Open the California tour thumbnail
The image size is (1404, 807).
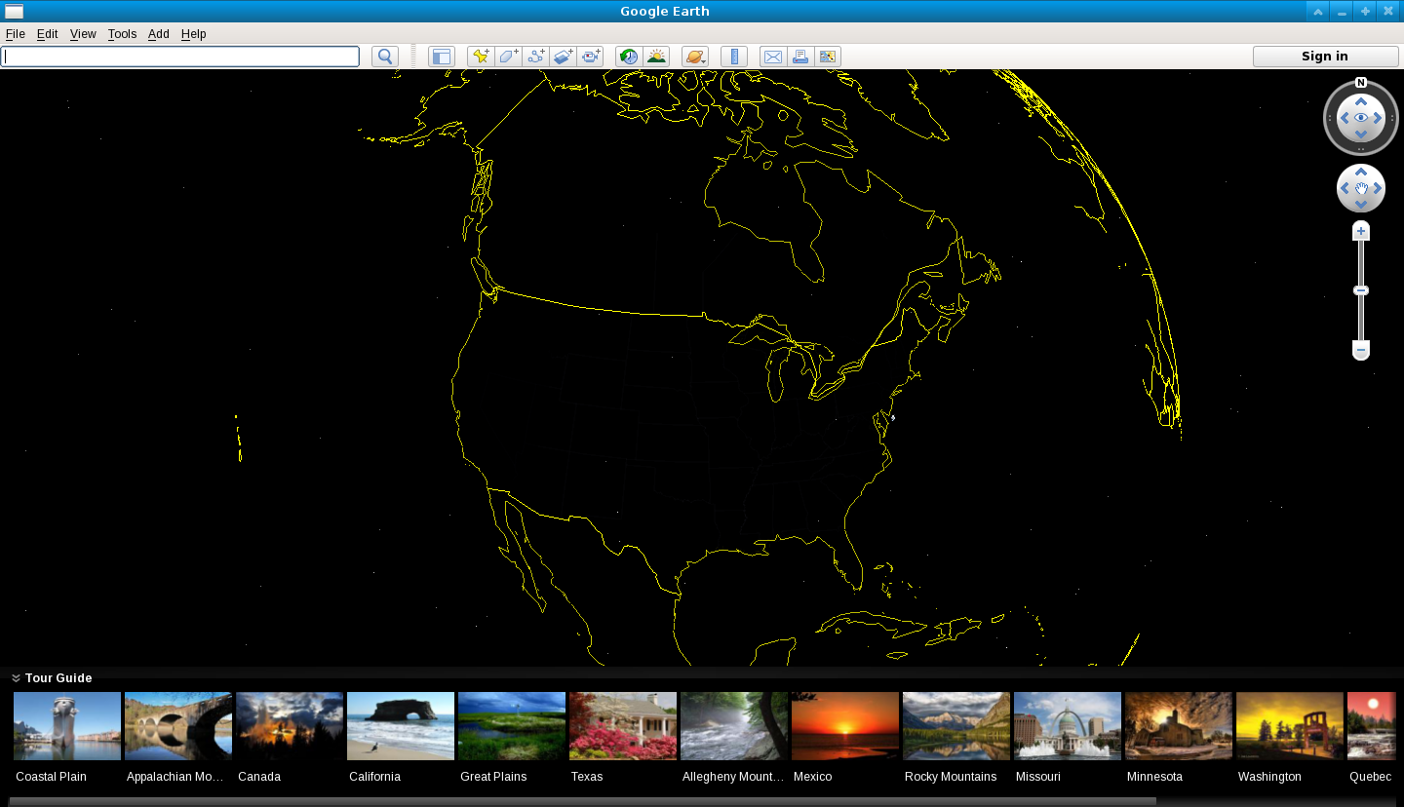401,726
